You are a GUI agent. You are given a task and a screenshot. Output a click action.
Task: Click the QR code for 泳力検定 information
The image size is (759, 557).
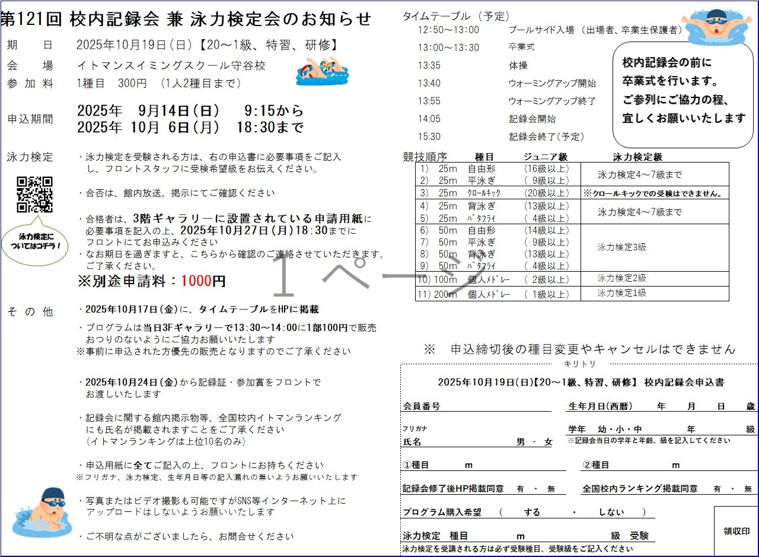coord(34,195)
